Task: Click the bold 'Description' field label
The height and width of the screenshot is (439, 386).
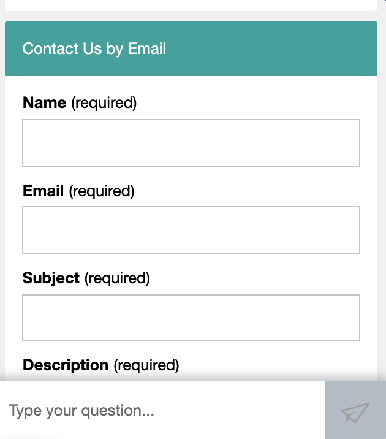Action: click(x=66, y=365)
